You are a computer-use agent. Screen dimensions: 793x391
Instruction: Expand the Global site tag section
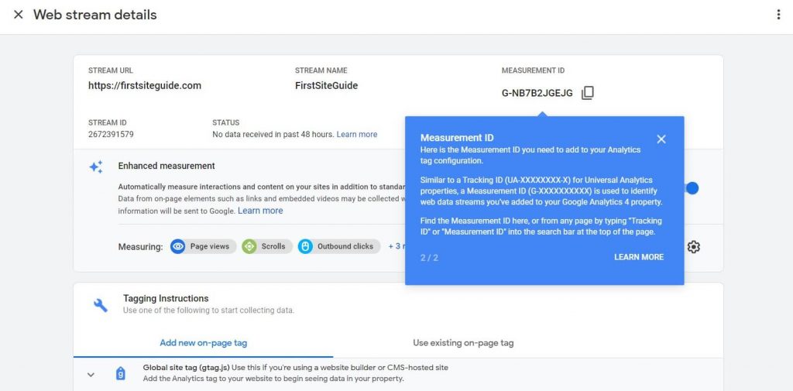pyautogui.click(x=91, y=375)
